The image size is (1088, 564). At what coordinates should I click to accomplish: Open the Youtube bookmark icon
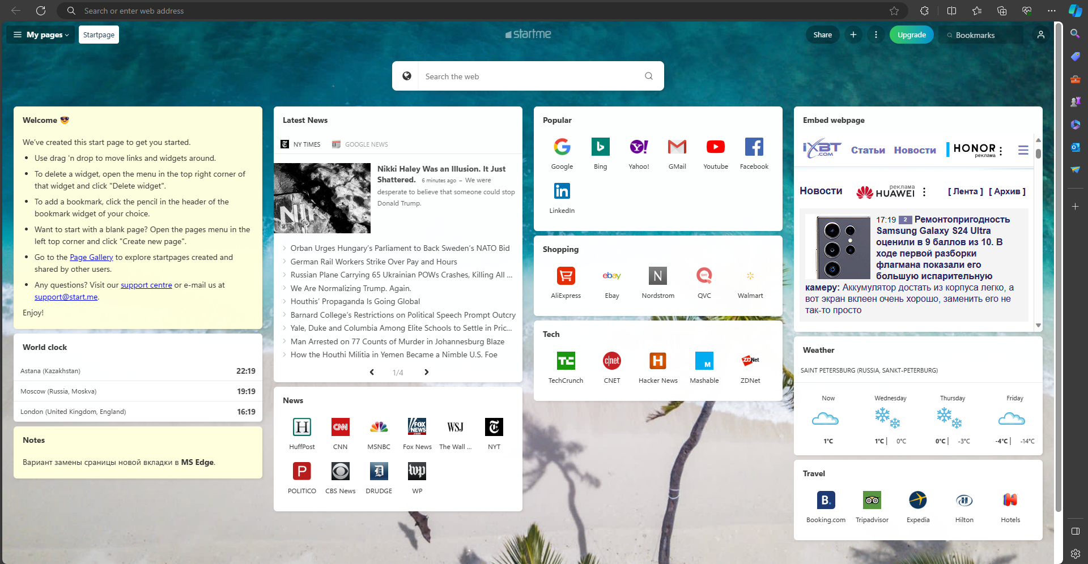click(x=716, y=147)
